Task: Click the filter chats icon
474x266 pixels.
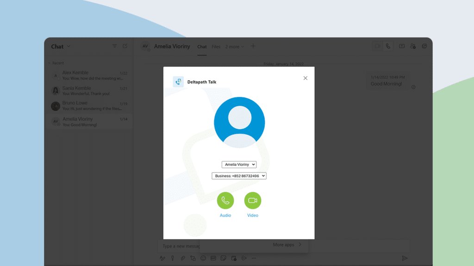Action: [x=114, y=46]
